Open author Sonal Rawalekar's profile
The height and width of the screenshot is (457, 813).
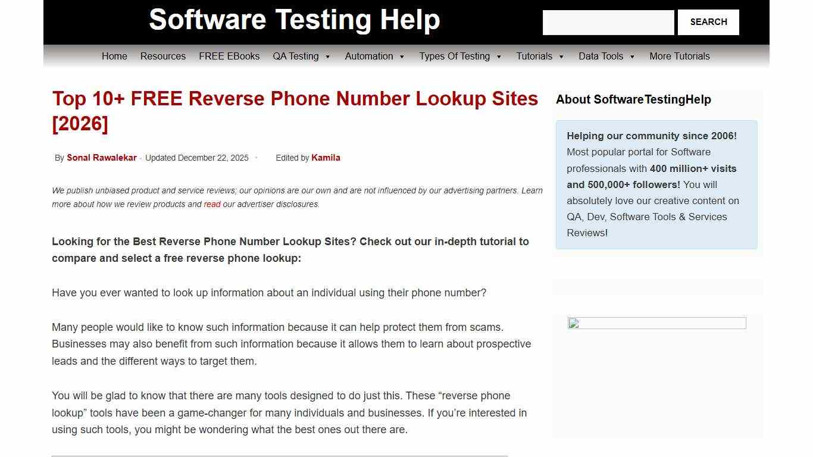tap(102, 158)
